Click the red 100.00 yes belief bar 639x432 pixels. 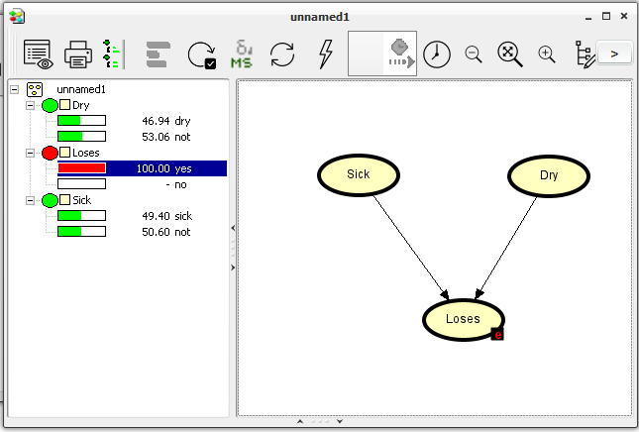(x=81, y=167)
